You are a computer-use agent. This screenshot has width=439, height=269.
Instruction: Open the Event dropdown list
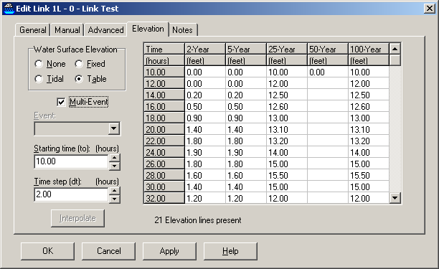113,128
